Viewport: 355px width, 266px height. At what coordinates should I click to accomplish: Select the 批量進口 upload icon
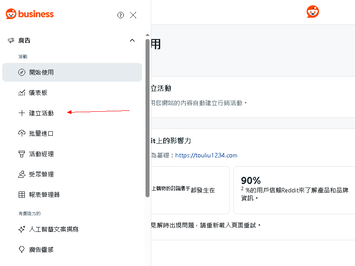click(22, 133)
